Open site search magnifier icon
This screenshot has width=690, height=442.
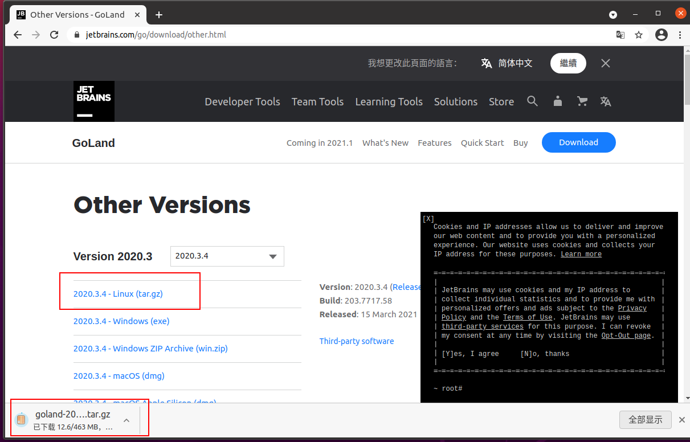(532, 101)
